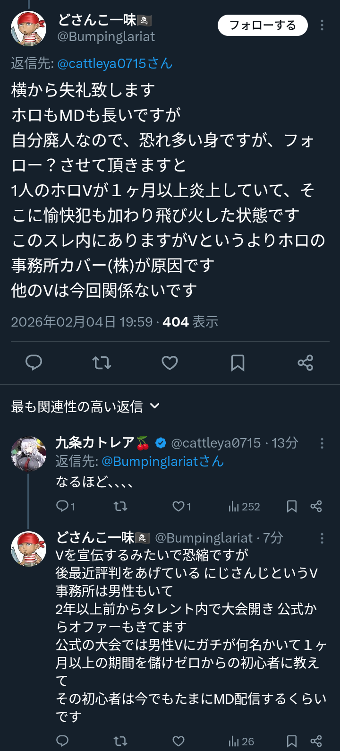Bookmark 九条カトレア's reply
Image resolution: width=340 pixels, height=751 pixels.
292,507
